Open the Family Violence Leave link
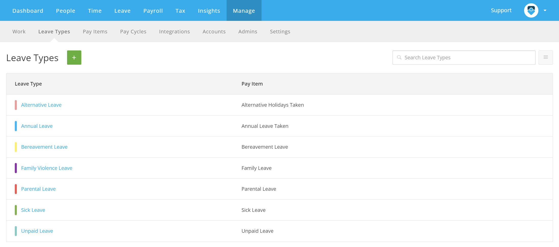 [47, 168]
